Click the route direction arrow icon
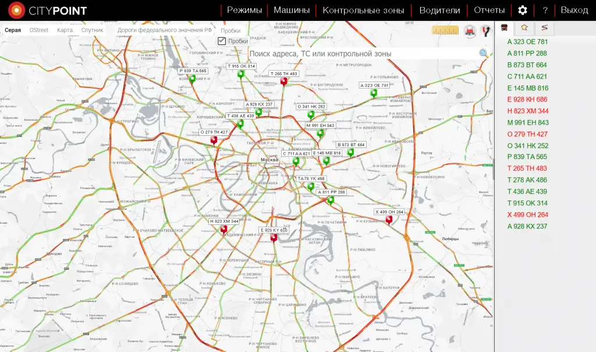The image size is (596, 352). click(484, 30)
